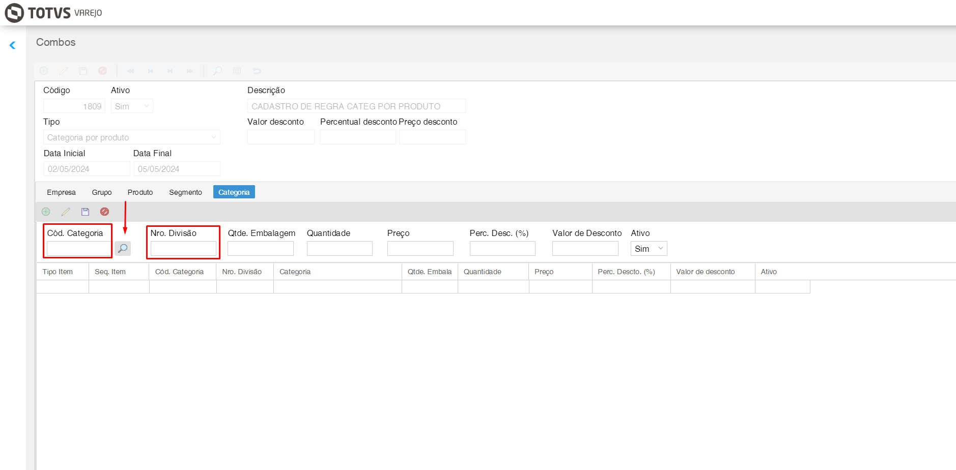The image size is (956, 470).
Task: Go to the last record with the double-right arrow
Action: click(189, 71)
